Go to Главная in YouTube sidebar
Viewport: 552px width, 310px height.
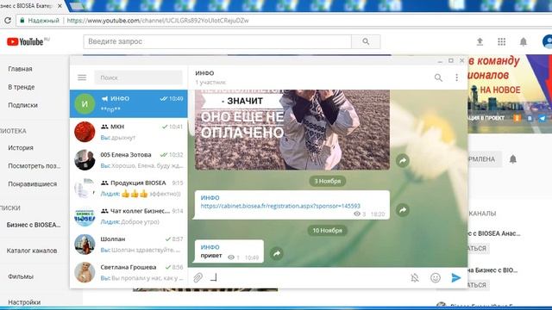tap(20, 69)
